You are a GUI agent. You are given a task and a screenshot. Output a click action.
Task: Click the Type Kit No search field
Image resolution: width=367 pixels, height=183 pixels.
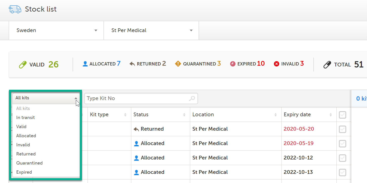tap(137, 99)
